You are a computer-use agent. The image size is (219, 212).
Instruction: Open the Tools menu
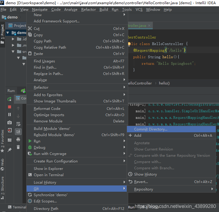coord(127,10)
